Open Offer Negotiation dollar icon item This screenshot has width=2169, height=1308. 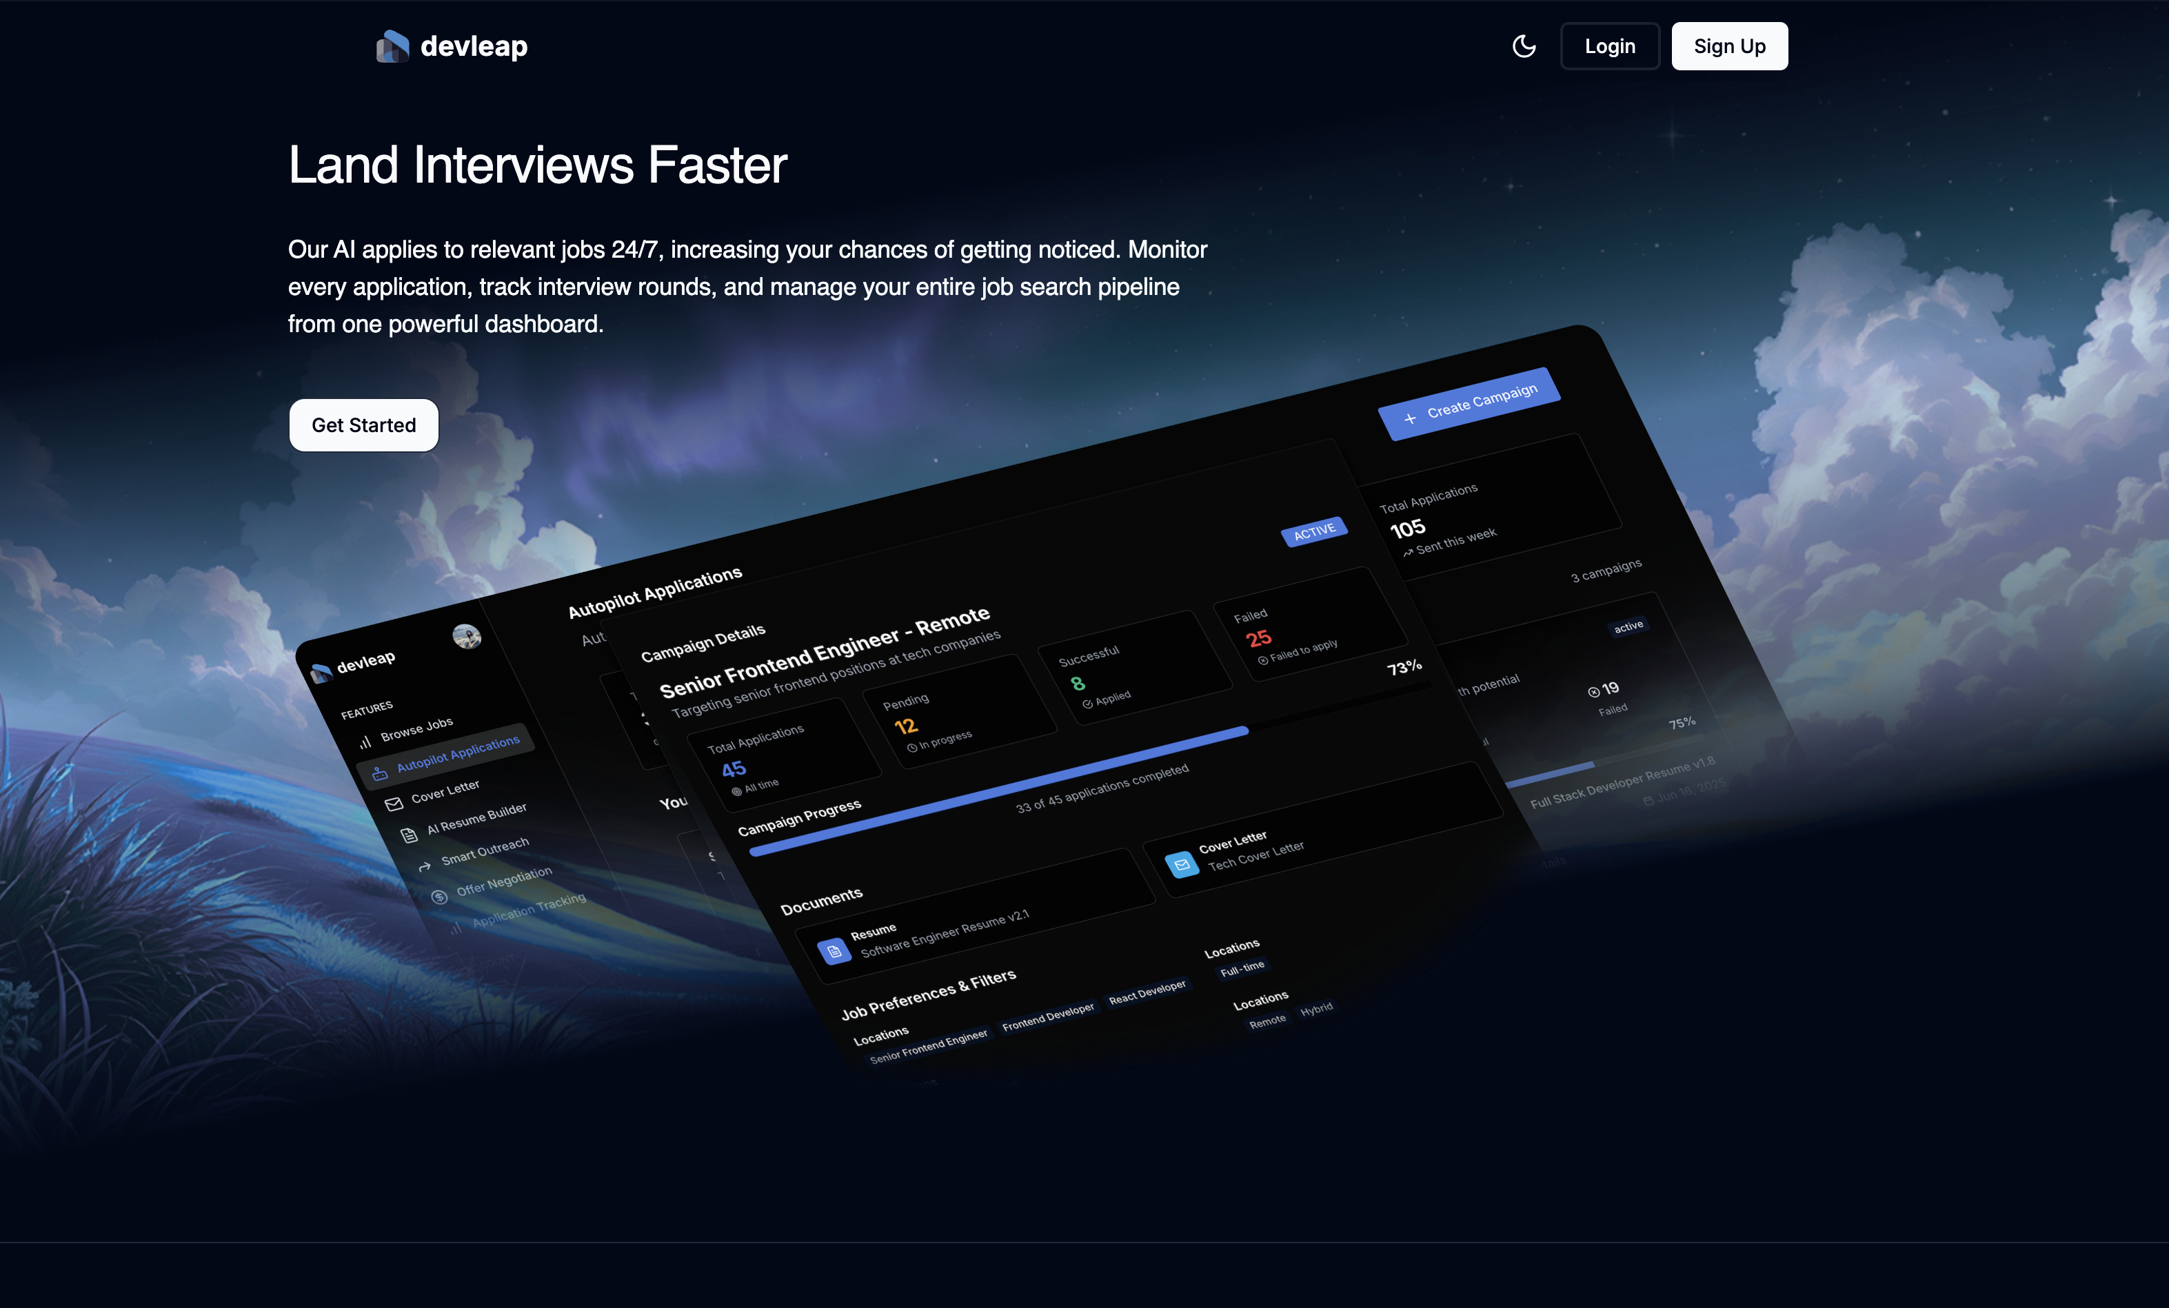[439, 897]
